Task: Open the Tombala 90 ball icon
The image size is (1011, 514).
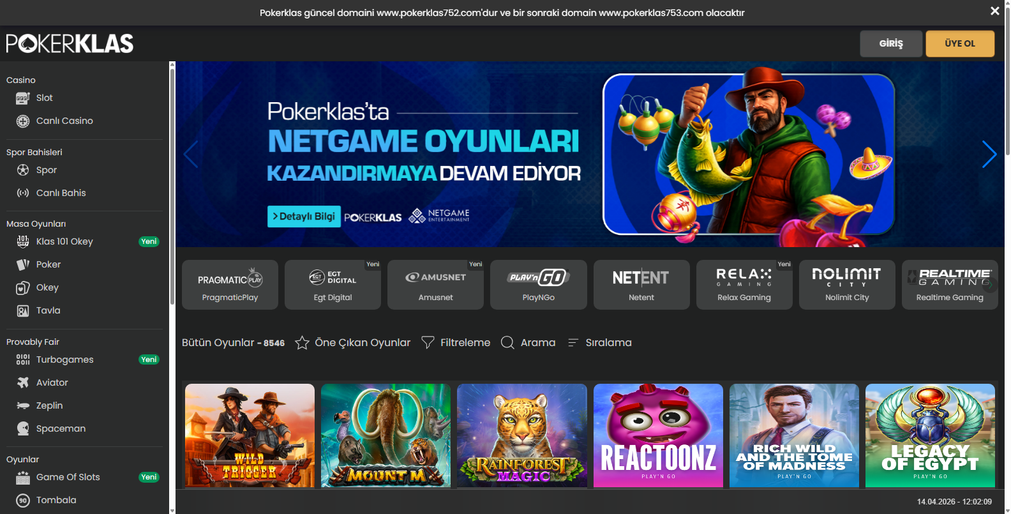Action: pos(23,501)
